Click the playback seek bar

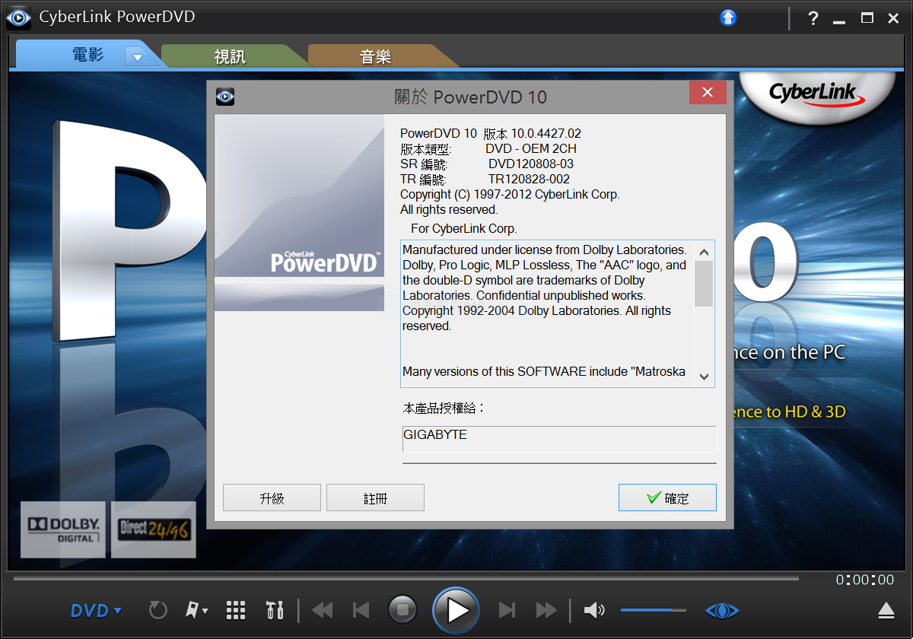click(x=406, y=578)
